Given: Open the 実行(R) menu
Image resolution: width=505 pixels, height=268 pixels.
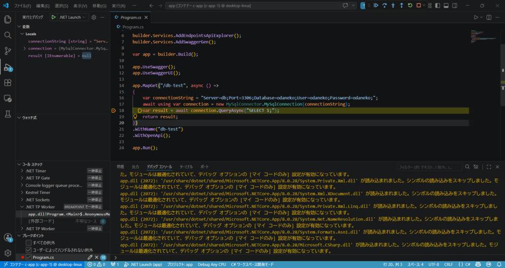Looking at the screenshot, I should (118, 6).
